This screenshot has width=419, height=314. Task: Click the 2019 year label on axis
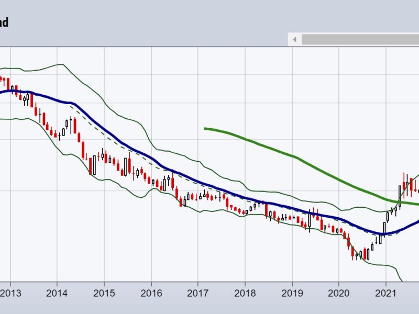(x=292, y=293)
